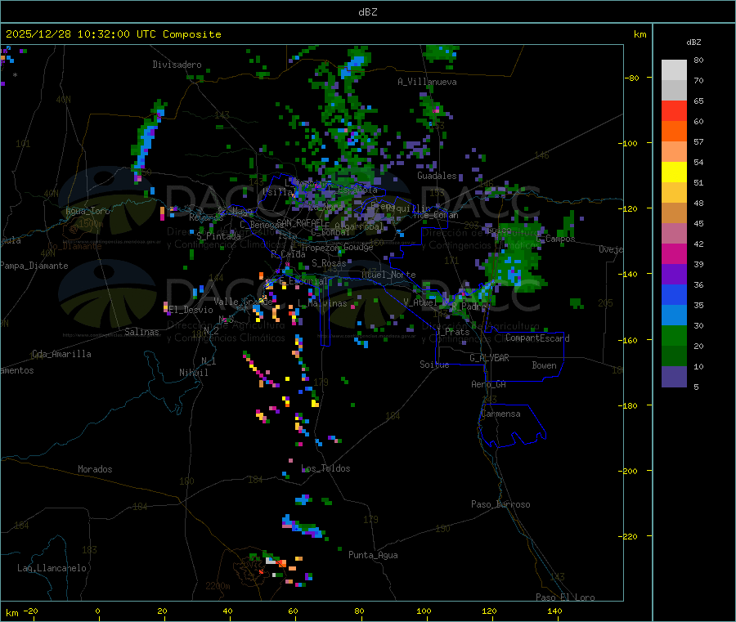The height and width of the screenshot is (622, 736).
Task: Click the Lag.Llancanelo map label
Action: point(52,569)
